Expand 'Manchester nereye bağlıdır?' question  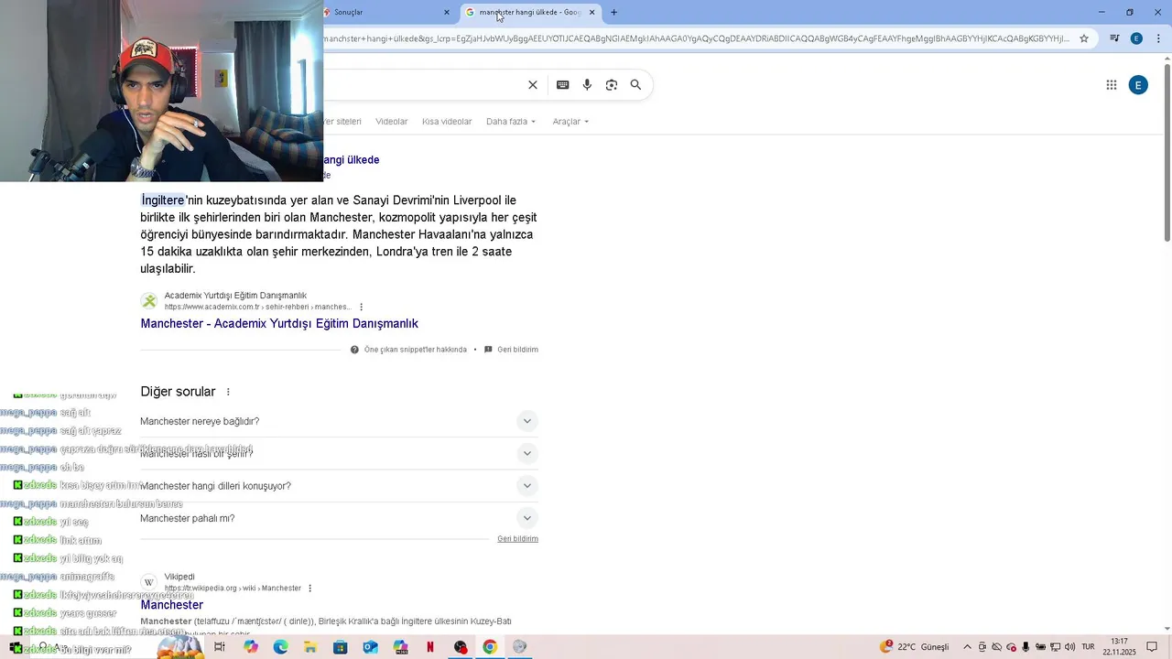(x=339, y=421)
